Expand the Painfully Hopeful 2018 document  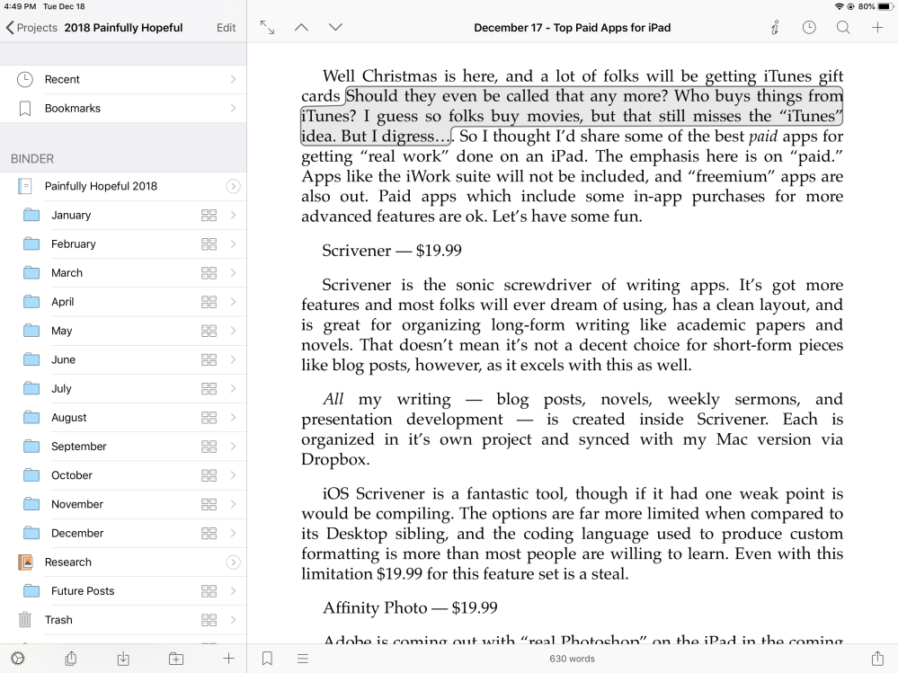(x=233, y=186)
